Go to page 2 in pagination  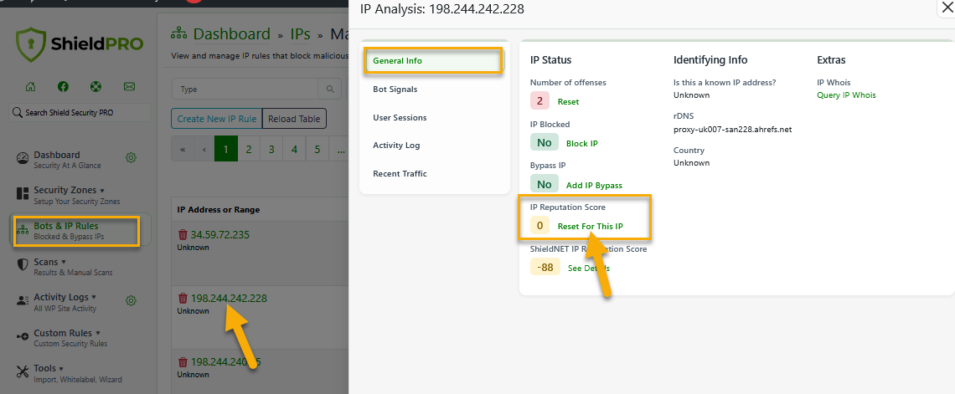[249, 149]
